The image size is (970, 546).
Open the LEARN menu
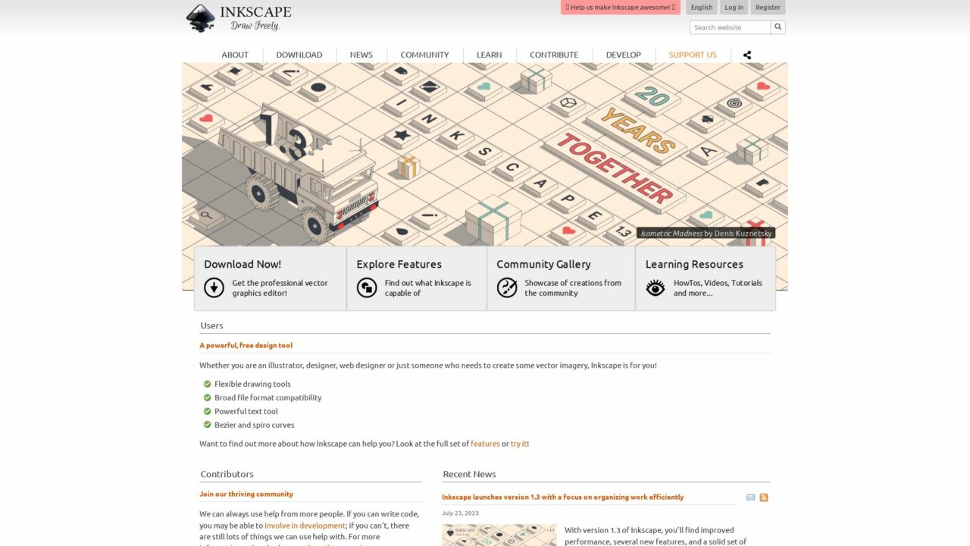[489, 55]
